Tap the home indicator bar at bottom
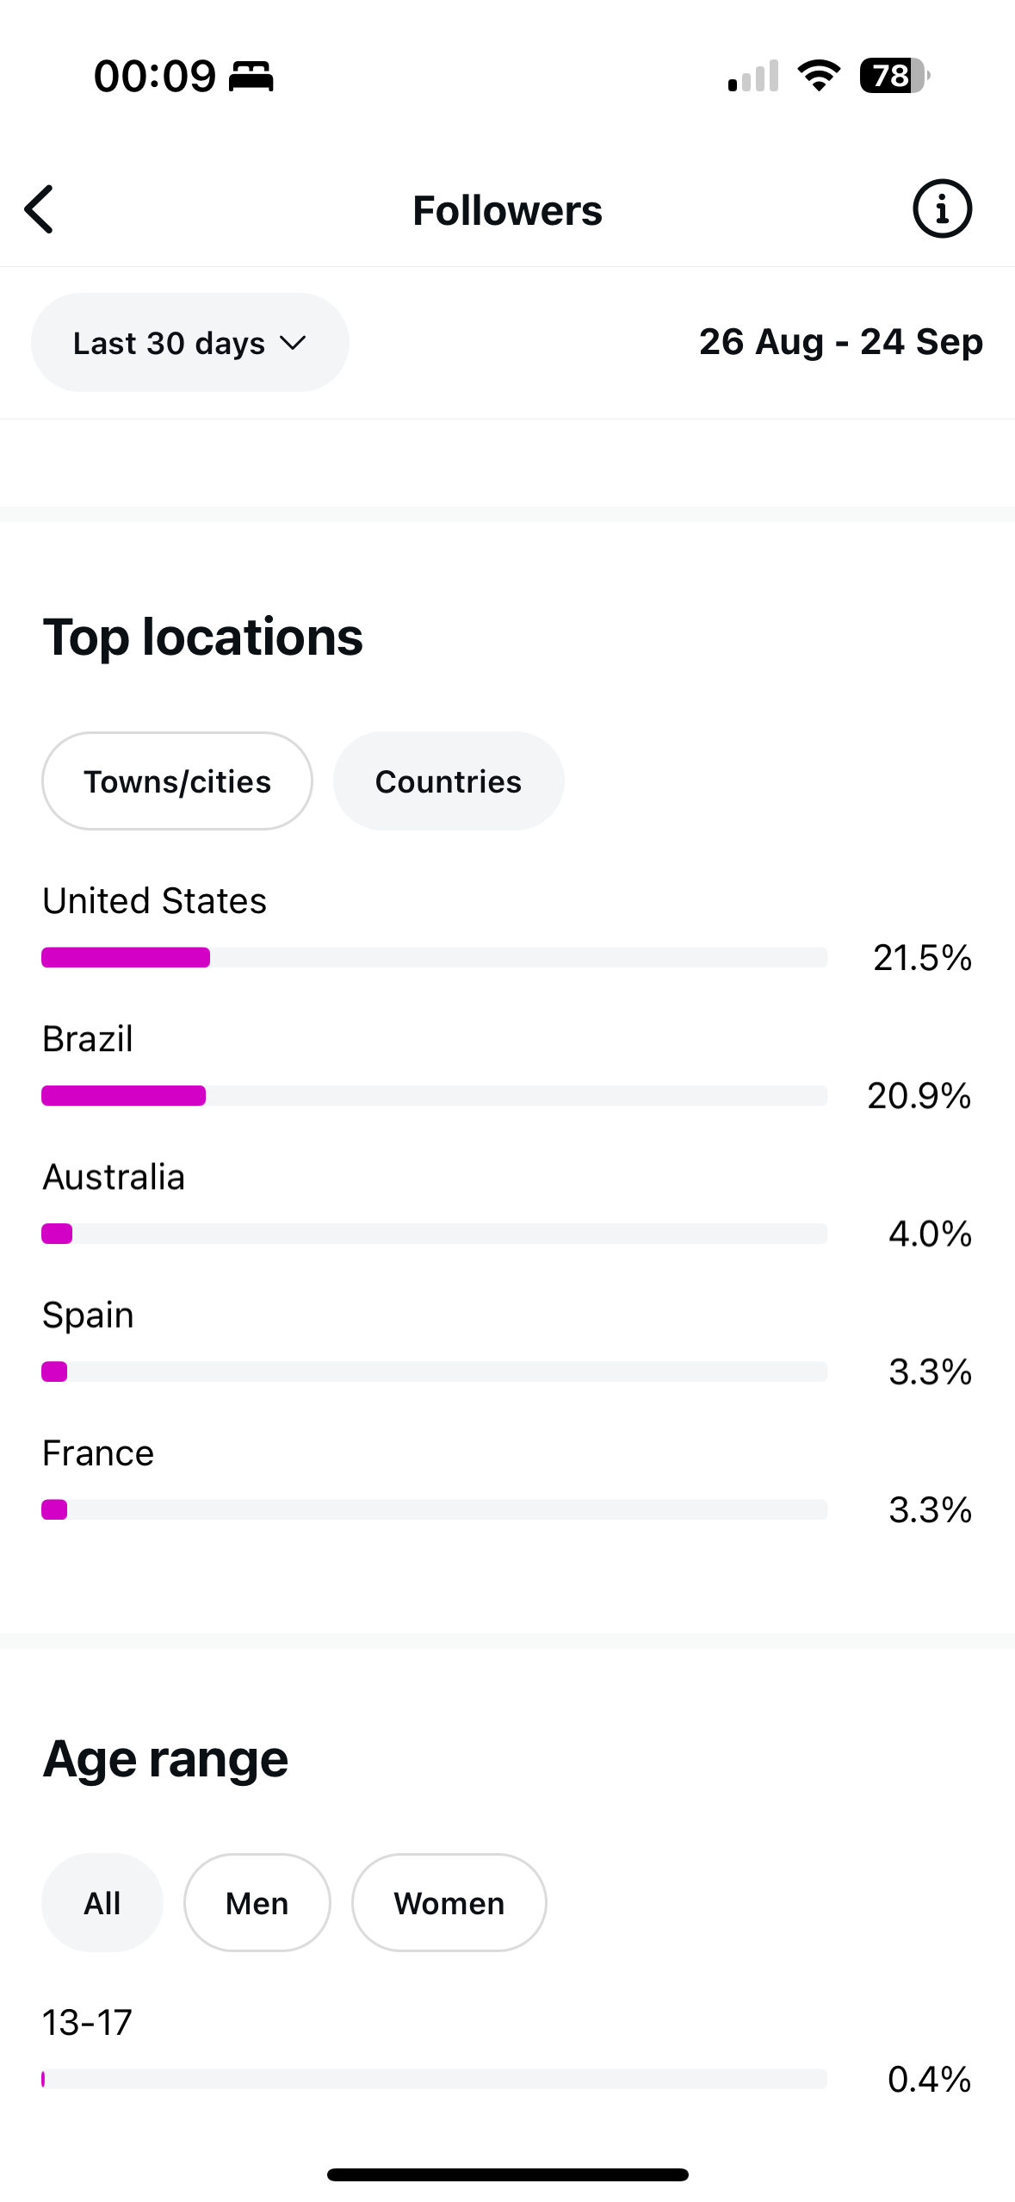This screenshot has width=1015, height=2202. (508, 2174)
